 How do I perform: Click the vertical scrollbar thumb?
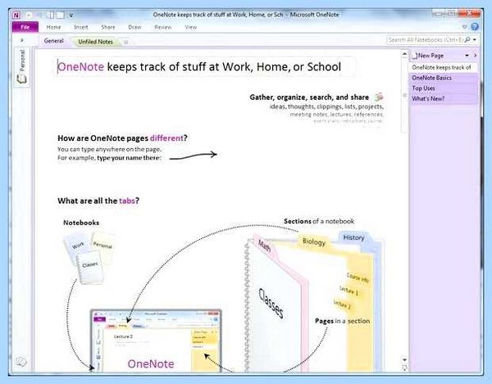404,95
